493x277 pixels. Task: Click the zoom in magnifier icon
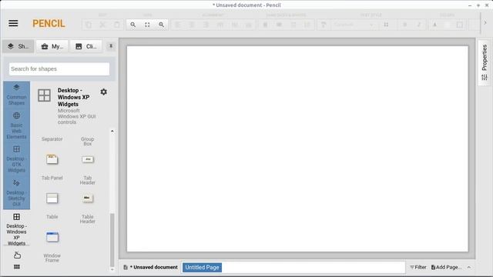(x=161, y=25)
